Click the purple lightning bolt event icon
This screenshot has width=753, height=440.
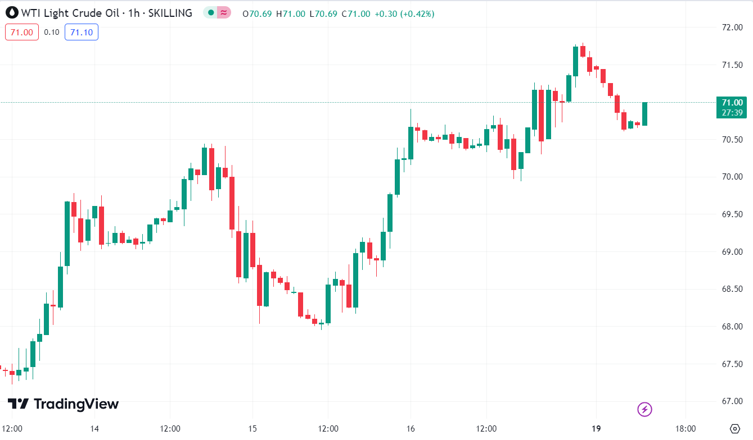(x=644, y=409)
